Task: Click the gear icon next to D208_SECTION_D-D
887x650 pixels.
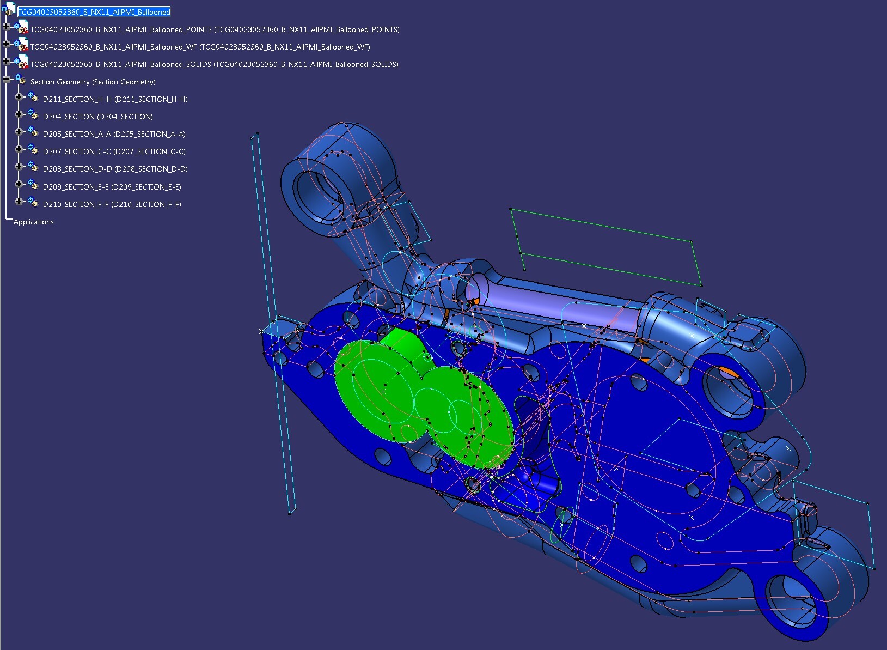Action: [x=34, y=168]
